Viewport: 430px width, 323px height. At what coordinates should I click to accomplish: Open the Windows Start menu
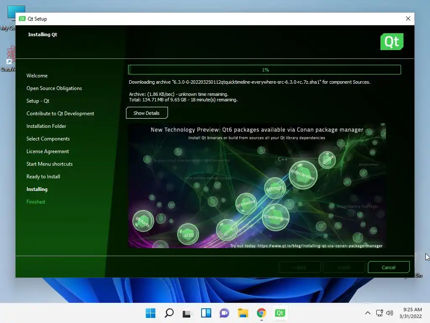coord(150,313)
